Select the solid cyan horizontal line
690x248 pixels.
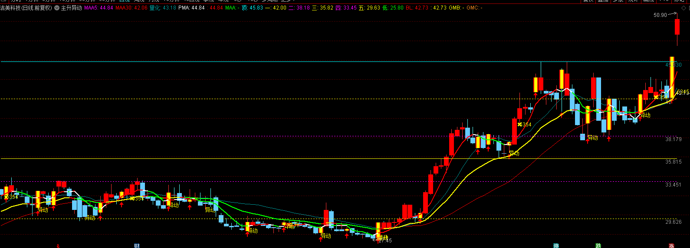[x=304, y=62]
